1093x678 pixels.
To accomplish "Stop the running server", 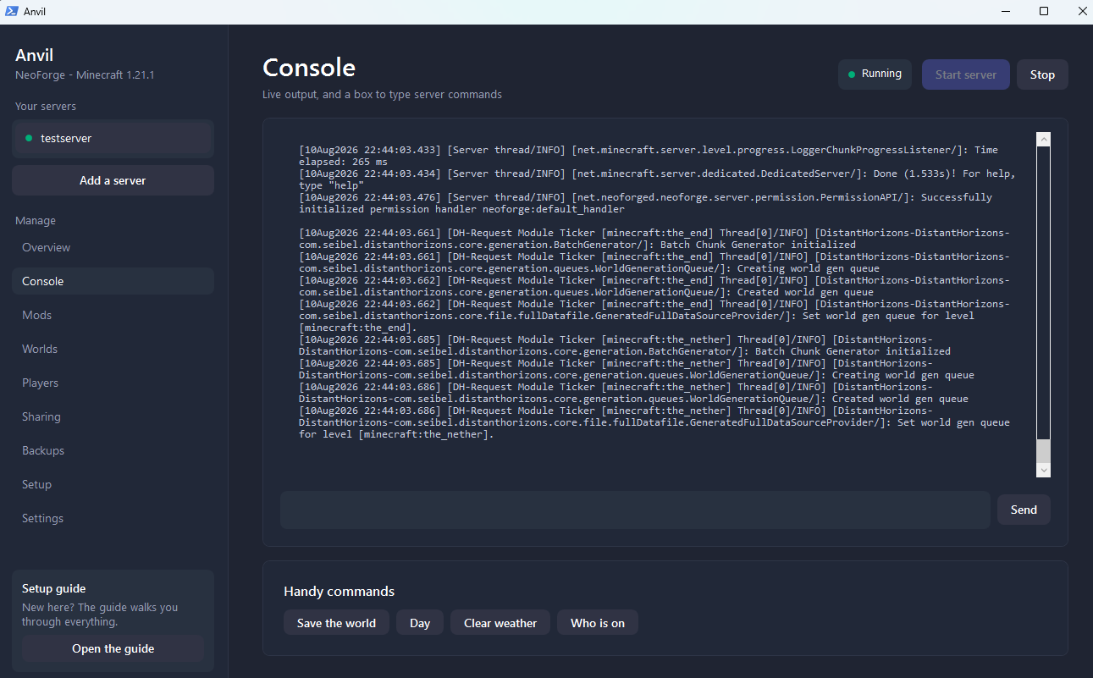I will point(1042,74).
